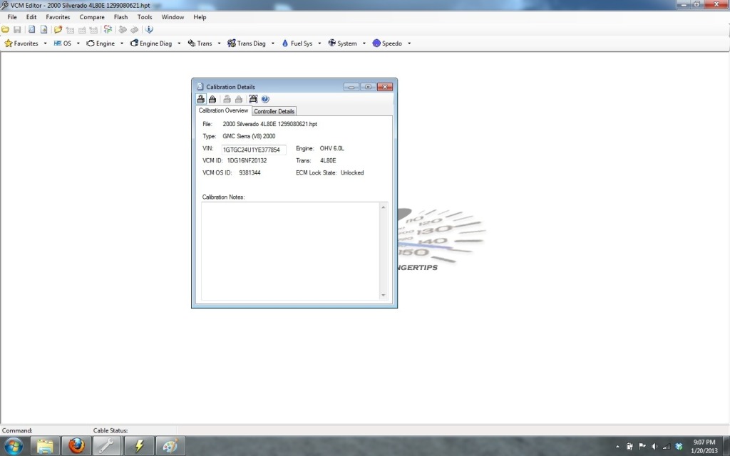
Task: Open the Flash menu
Action: point(120,17)
